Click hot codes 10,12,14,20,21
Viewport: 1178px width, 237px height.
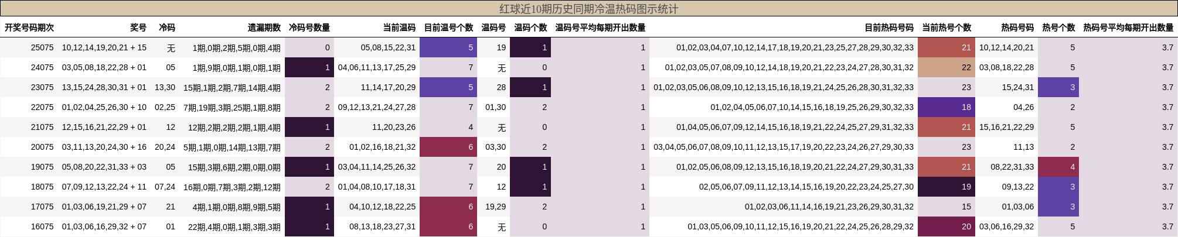click(x=1006, y=47)
